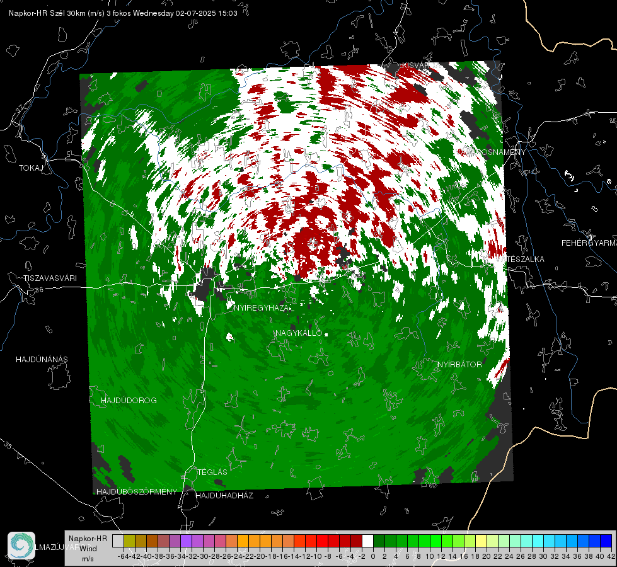Click the VÁSÁROSNAMÉNY city label
Screen dimensions: 617x567
point(492,152)
